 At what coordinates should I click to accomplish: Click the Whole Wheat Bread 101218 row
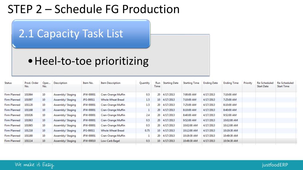click(150, 130)
